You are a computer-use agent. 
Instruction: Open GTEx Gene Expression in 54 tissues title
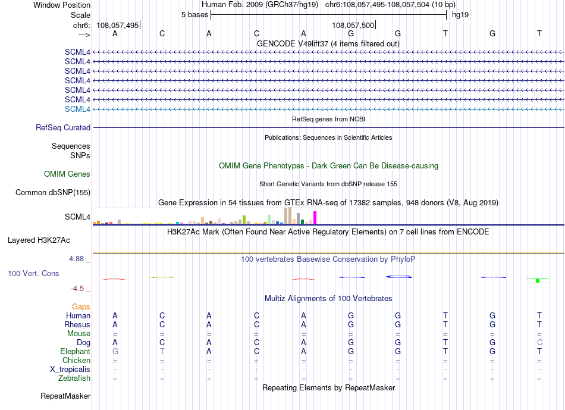[x=328, y=203]
